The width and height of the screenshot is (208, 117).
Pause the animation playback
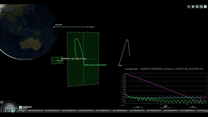point(9,111)
